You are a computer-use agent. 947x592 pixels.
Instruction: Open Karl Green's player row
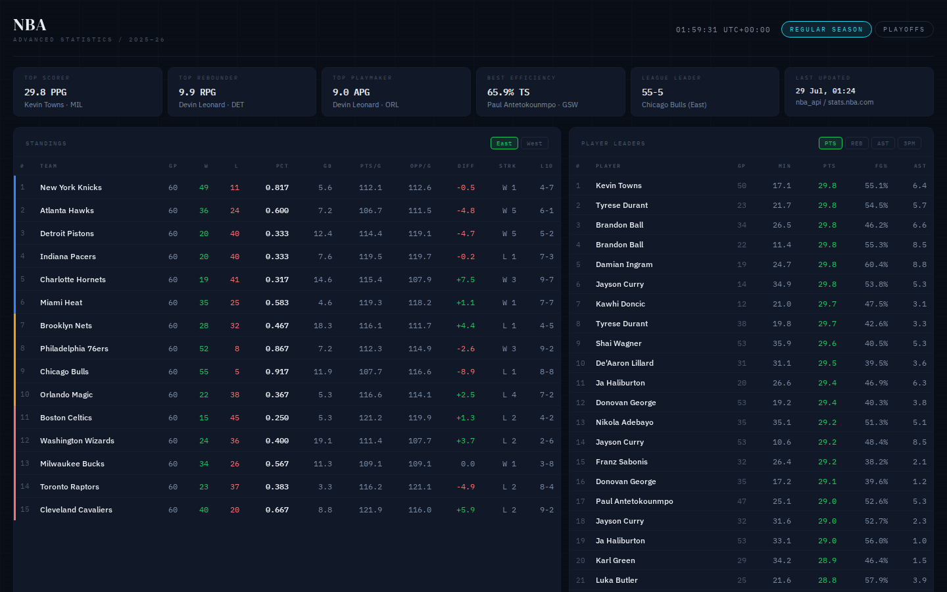(751, 560)
